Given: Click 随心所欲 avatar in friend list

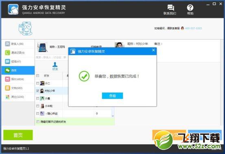Looking at the screenshot, I should tap(42, 114).
